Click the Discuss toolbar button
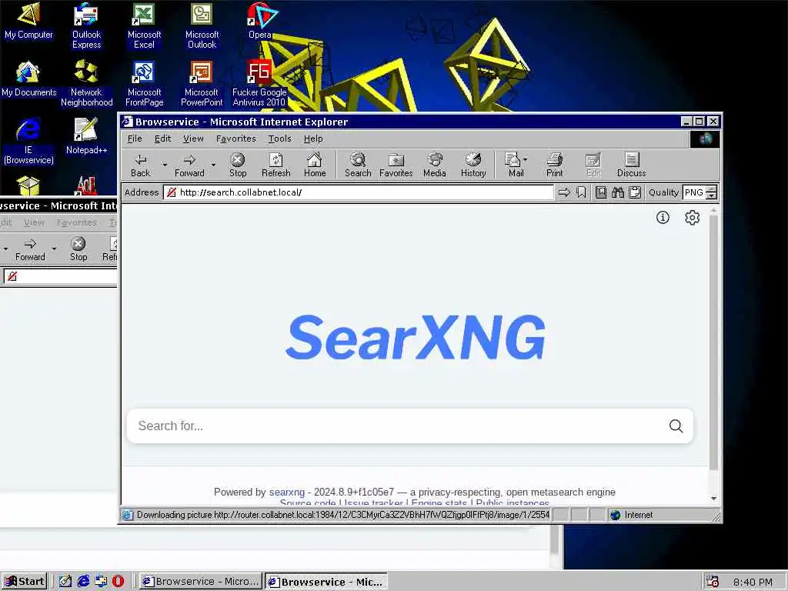This screenshot has height=591, width=788. 631,165
